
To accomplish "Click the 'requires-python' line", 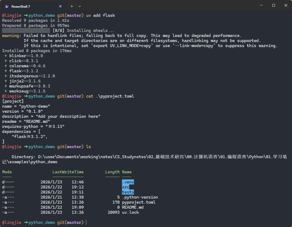I will [x=33, y=127].
